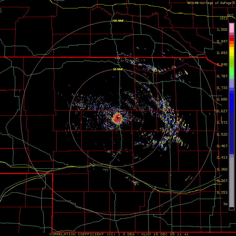Image resolution: width=236 pixels, height=236 pixels.
Task: Click the 0.893 color scale value
Action: 222,53
